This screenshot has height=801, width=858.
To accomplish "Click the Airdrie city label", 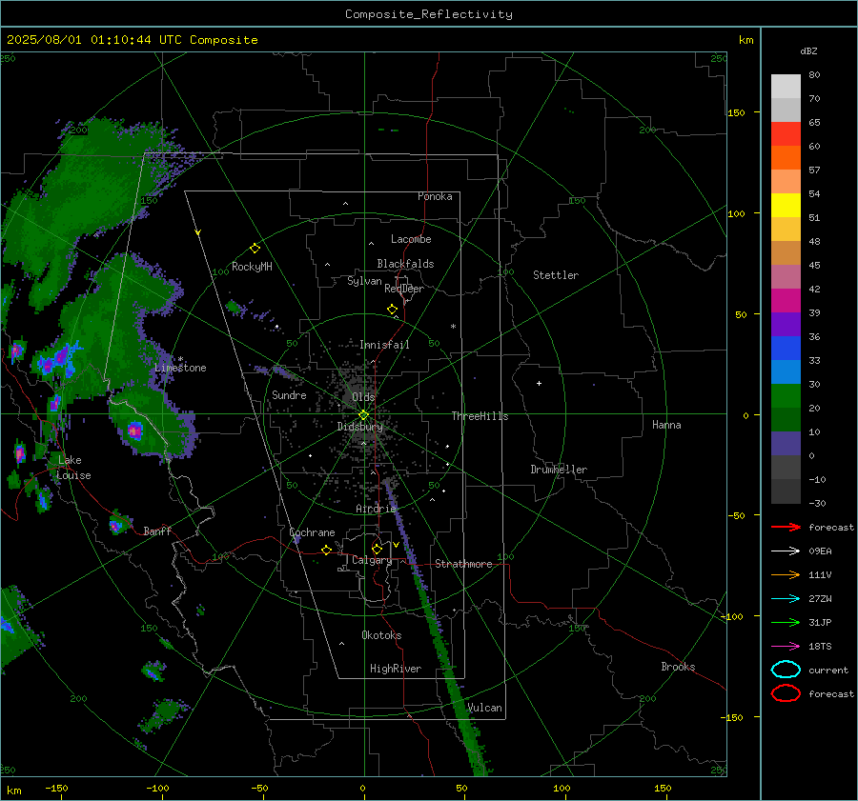I will pos(376,509).
